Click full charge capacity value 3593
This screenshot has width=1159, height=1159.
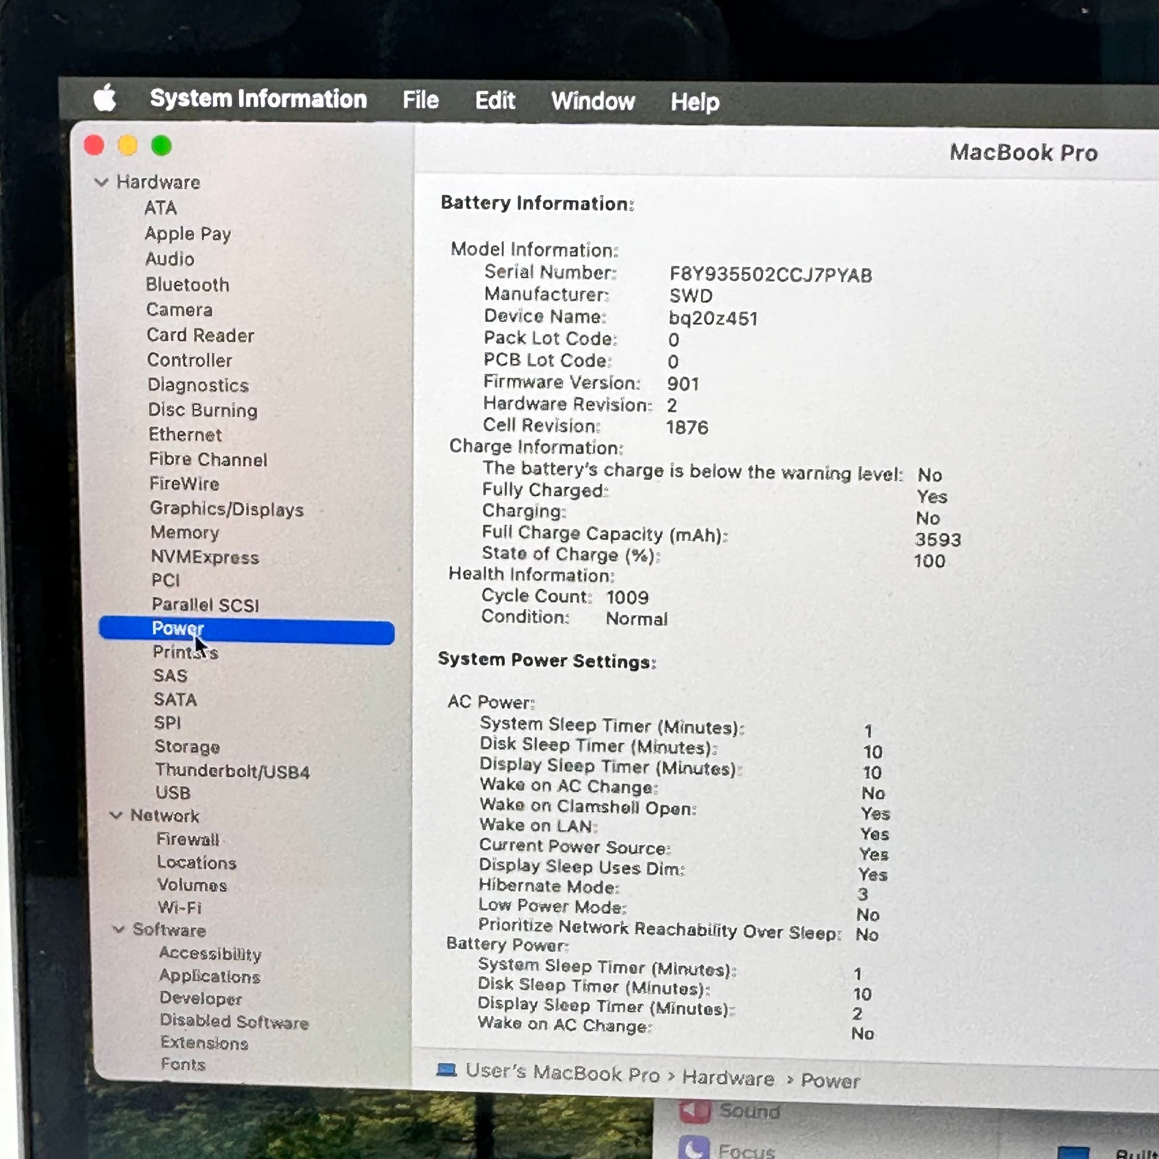[x=937, y=540]
